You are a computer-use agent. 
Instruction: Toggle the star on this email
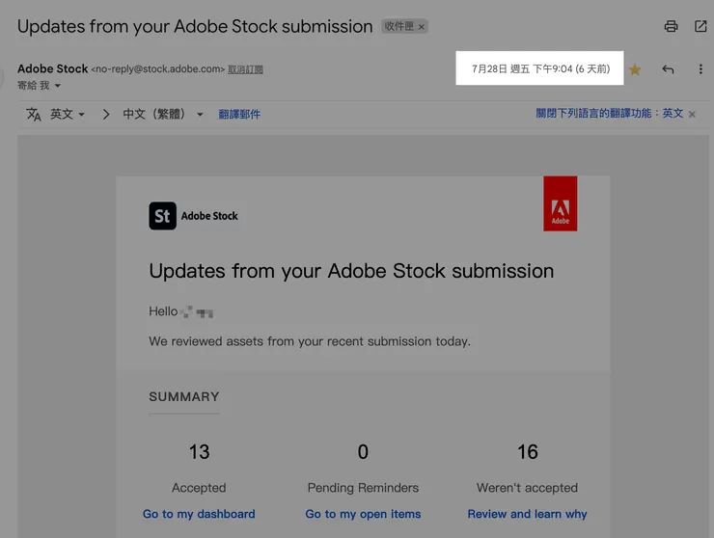point(635,69)
